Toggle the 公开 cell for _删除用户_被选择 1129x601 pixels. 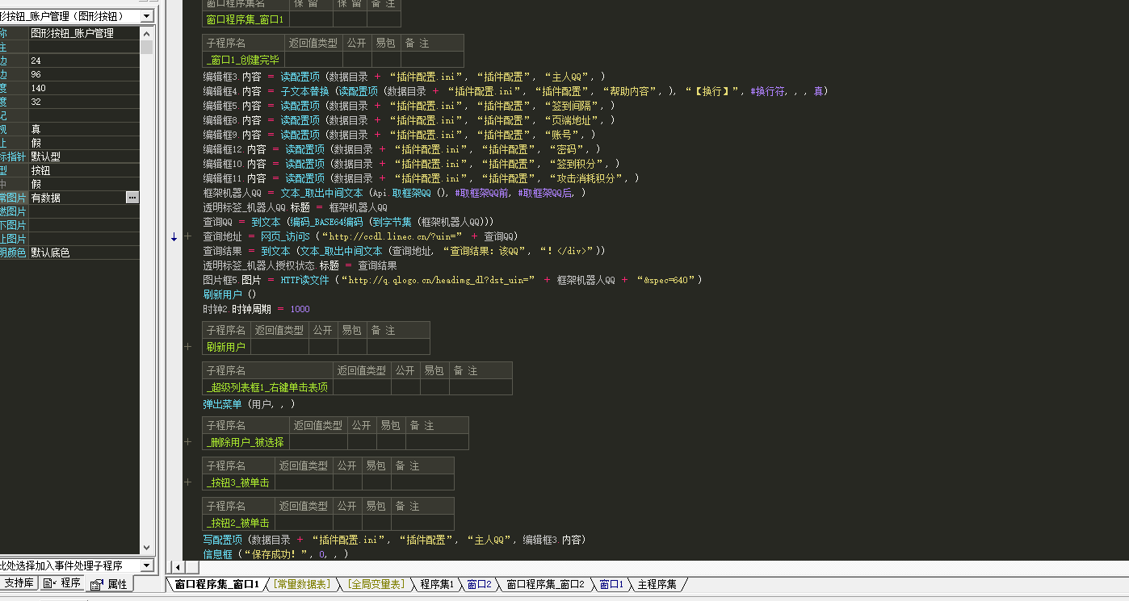click(x=361, y=442)
